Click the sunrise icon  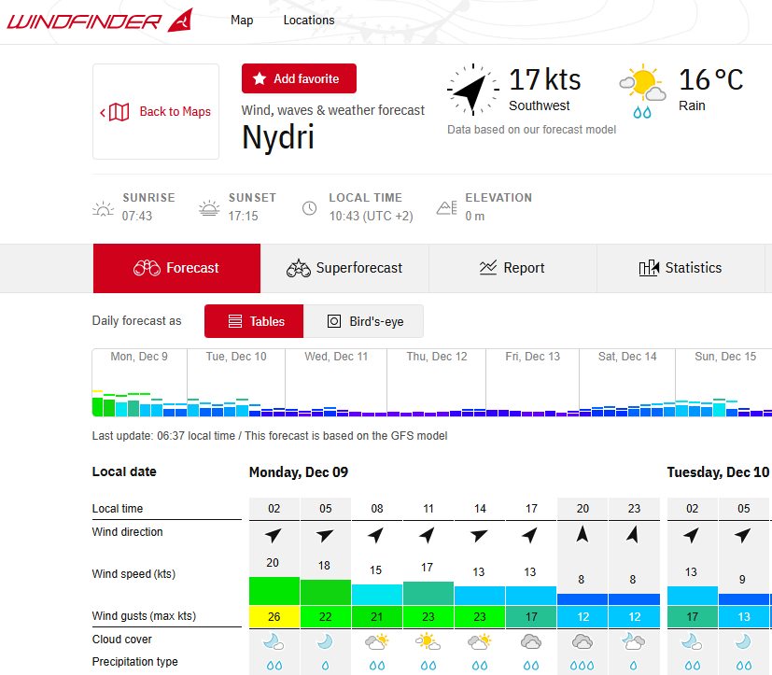pos(103,209)
